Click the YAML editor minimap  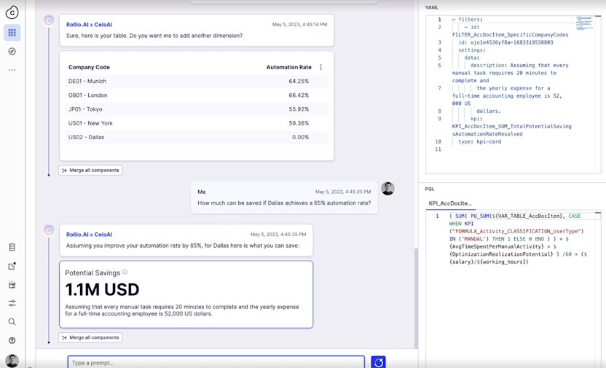click(584, 23)
